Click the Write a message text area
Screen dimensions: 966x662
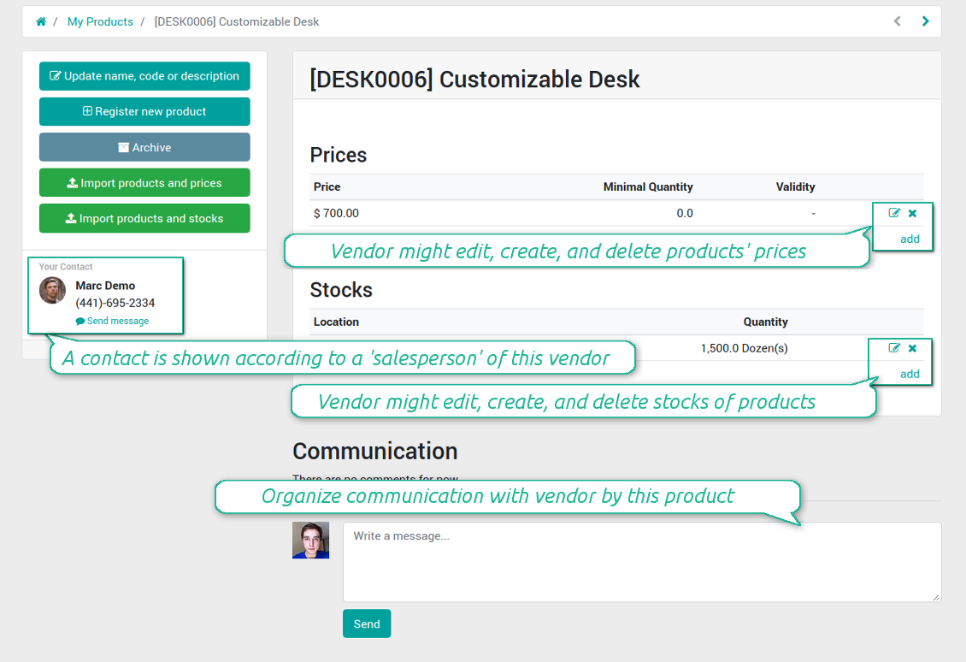[x=642, y=561]
